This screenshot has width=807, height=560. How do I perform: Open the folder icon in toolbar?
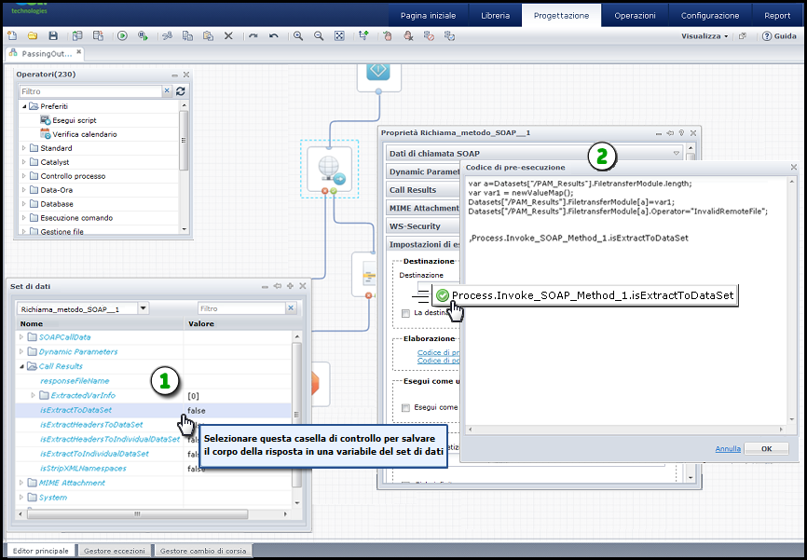click(32, 35)
